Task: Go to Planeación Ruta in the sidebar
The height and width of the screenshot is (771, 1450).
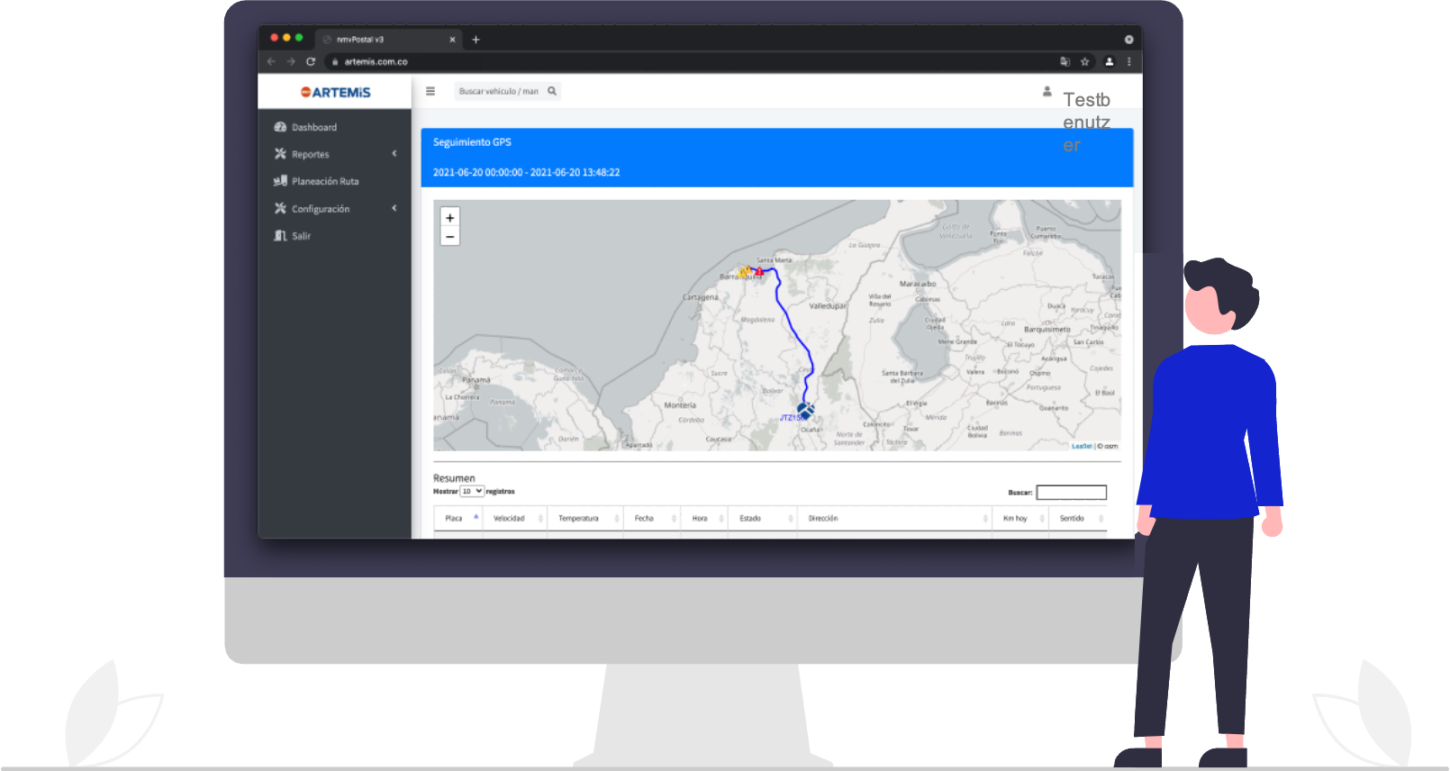Action: click(324, 182)
